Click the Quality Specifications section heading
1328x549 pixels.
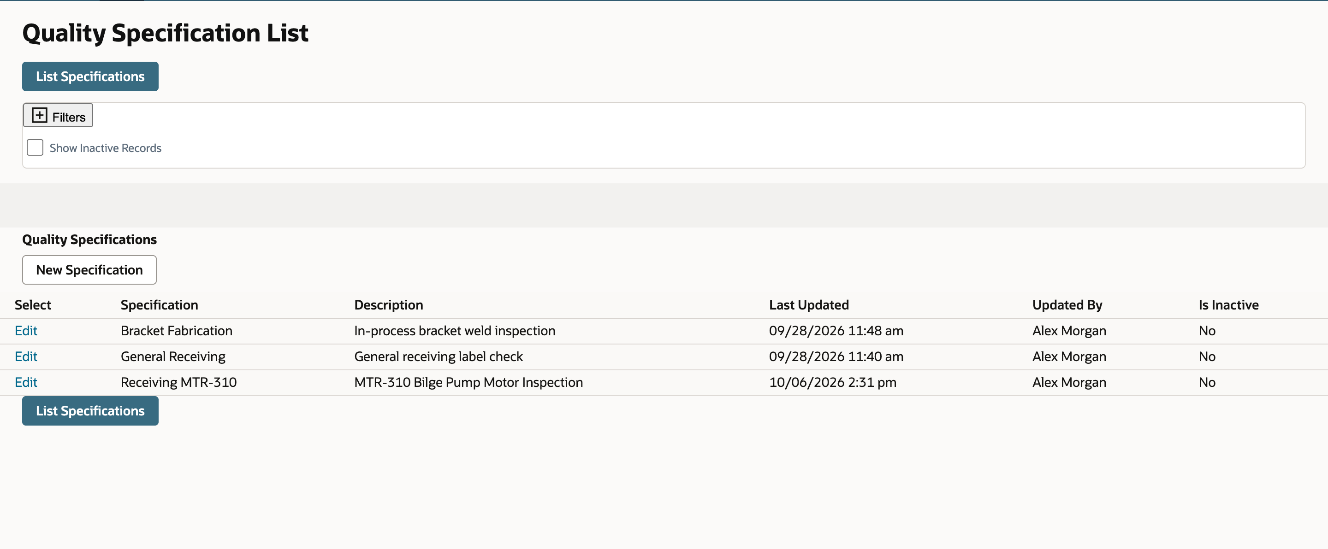(x=89, y=240)
